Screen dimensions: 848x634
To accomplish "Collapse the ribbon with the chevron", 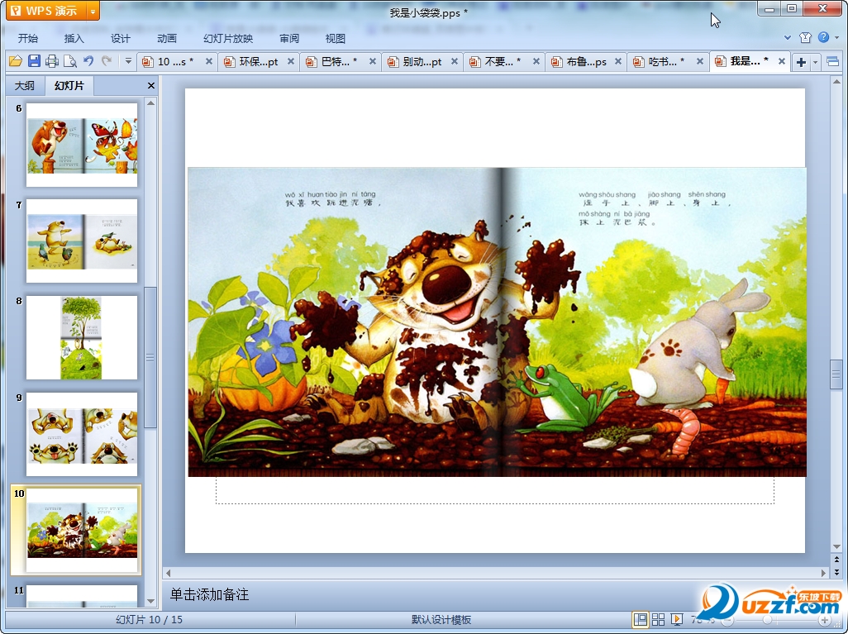I will tap(788, 37).
